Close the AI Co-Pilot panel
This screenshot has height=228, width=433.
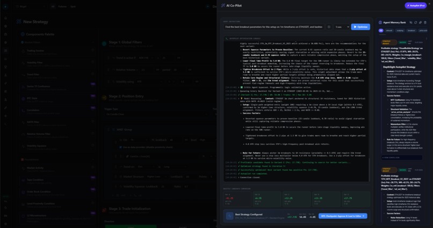429,4
